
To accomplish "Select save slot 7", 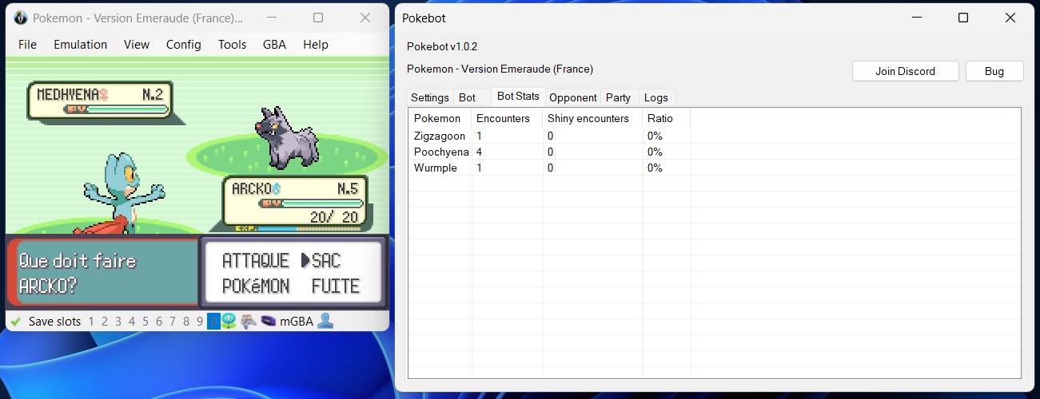I will 173,322.
